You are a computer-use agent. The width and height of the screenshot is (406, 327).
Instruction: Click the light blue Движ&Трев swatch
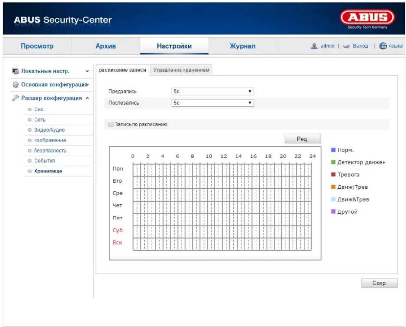tap(333, 199)
